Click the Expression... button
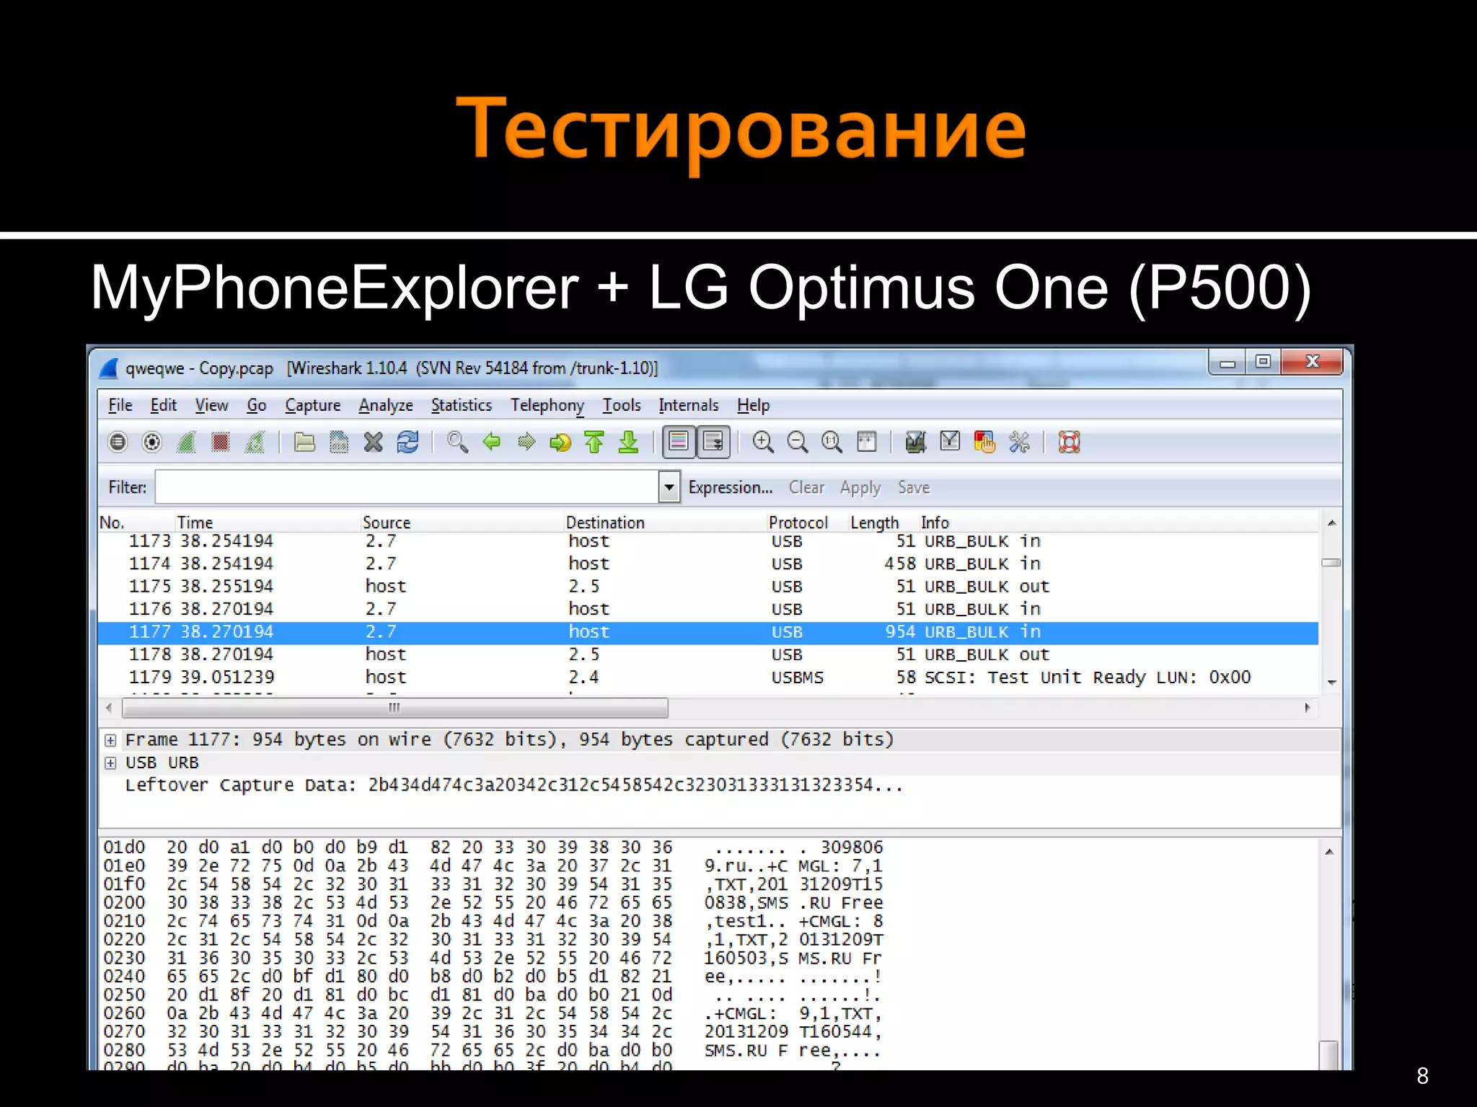This screenshot has height=1107, width=1477. 731,487
